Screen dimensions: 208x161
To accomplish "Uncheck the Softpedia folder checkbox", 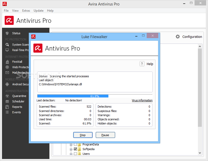I will pyautogui.click(x=75, y=149).
